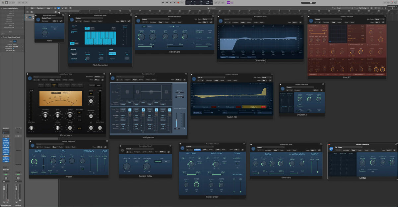Viewport: 398px width, 207px height.
Task: Click the red Record button in transport
Action: [x=178, y=2]
